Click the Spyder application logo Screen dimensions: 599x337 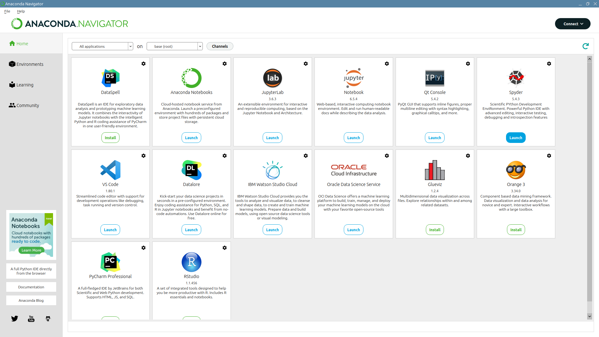pos(516,78)
